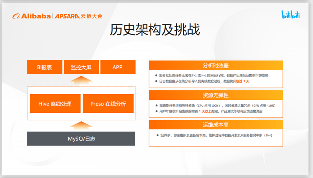
Task: Select the line about 用户年底收听报告数据
Action: click(x=209, y=111)
